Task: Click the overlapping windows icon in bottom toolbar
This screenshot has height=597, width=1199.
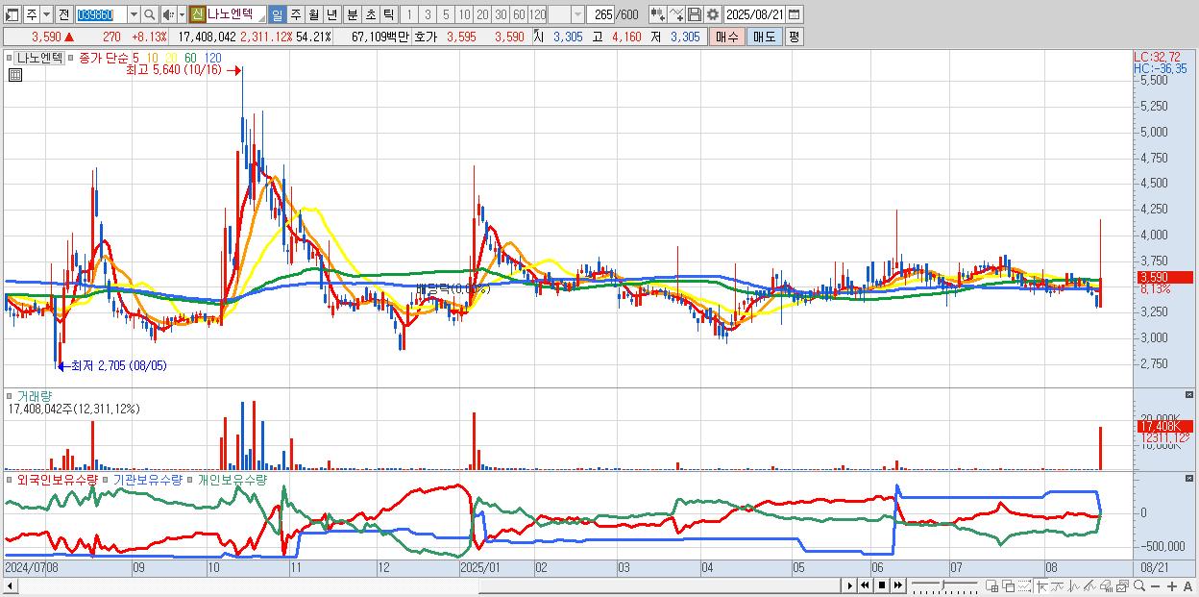Action: tap(1009, 585)
